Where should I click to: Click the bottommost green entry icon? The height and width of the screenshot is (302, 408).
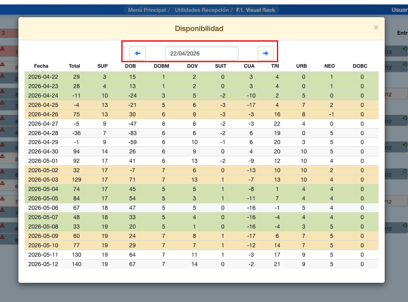[x=404, y=225]
